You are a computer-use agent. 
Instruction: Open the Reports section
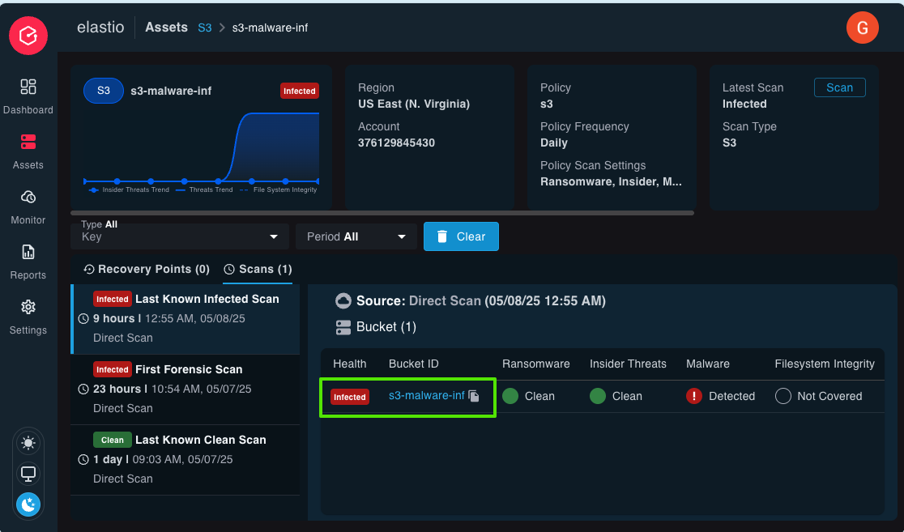28,262
